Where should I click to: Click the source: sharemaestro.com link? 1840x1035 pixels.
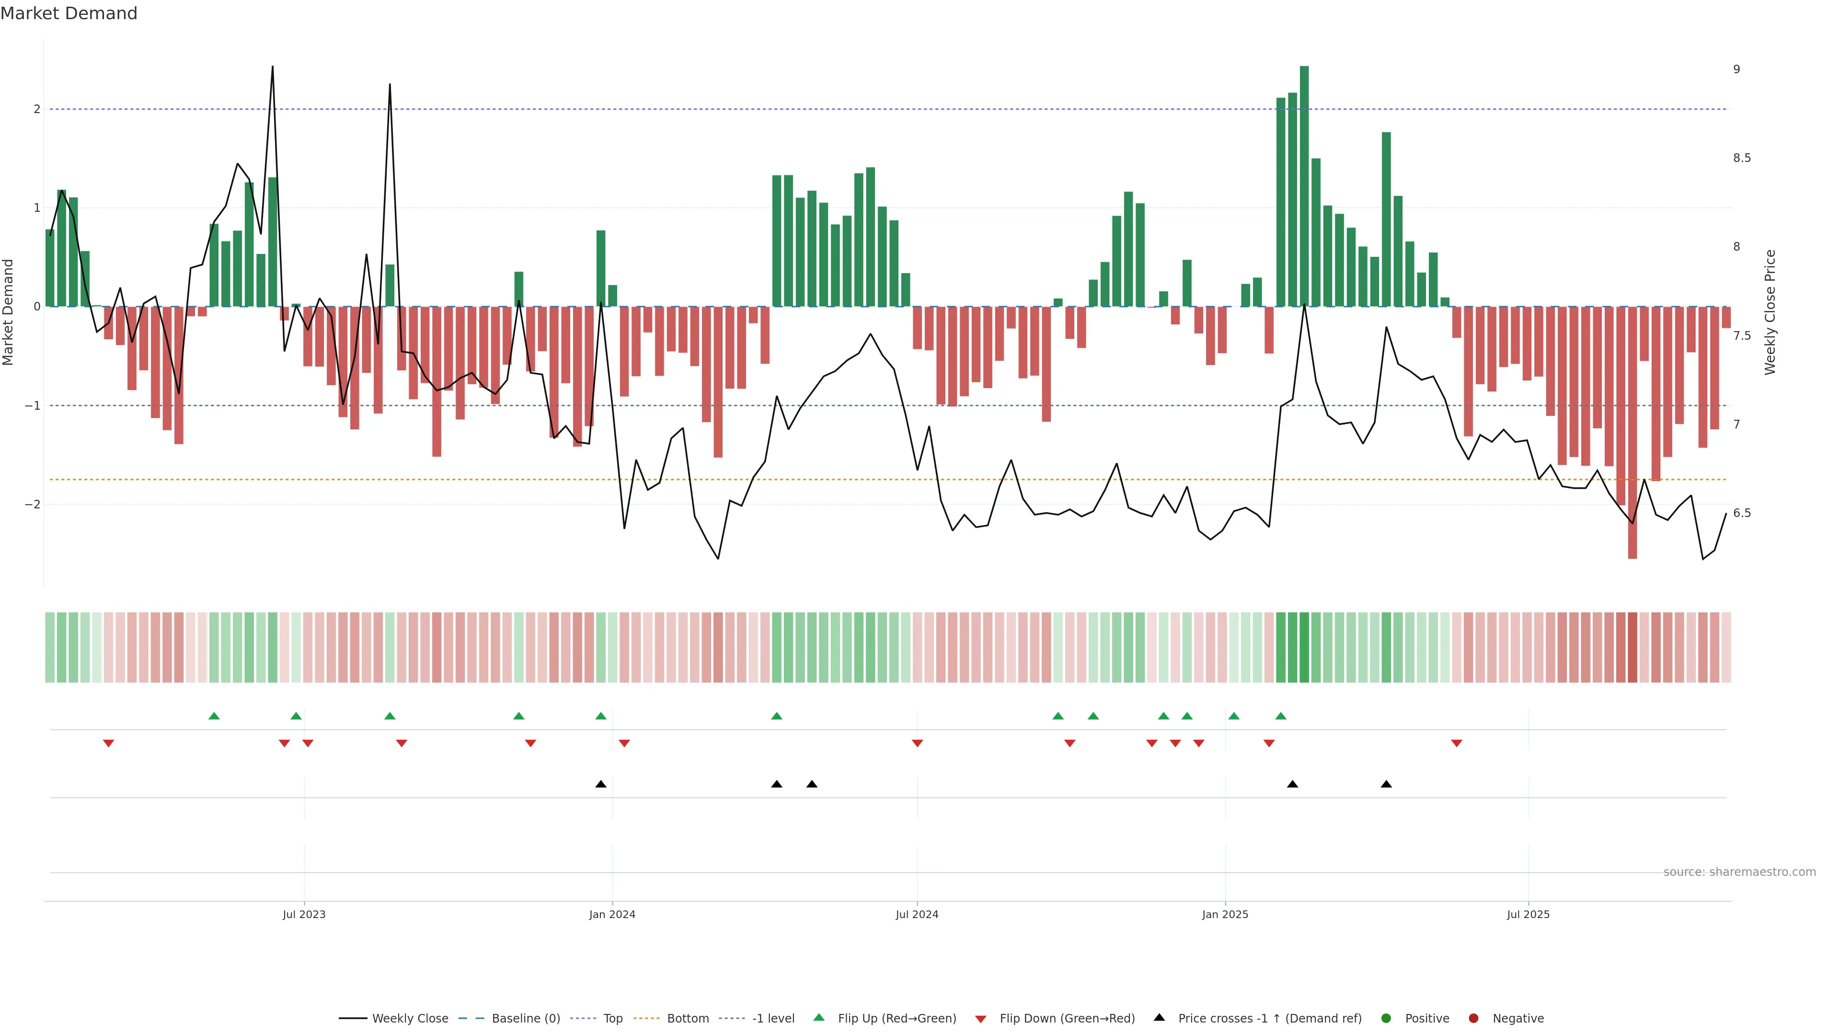(1739, 872)
